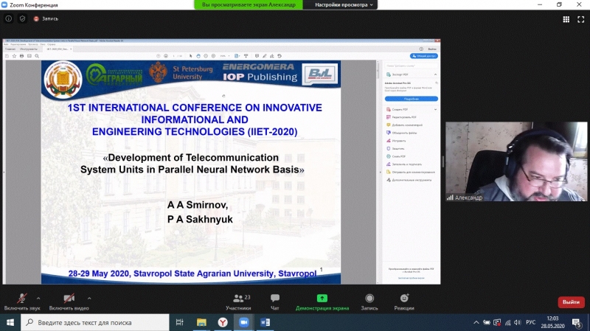Open the Windows Start menu
This screenshot has width=590, height=331.
click(x=10, y=322)
